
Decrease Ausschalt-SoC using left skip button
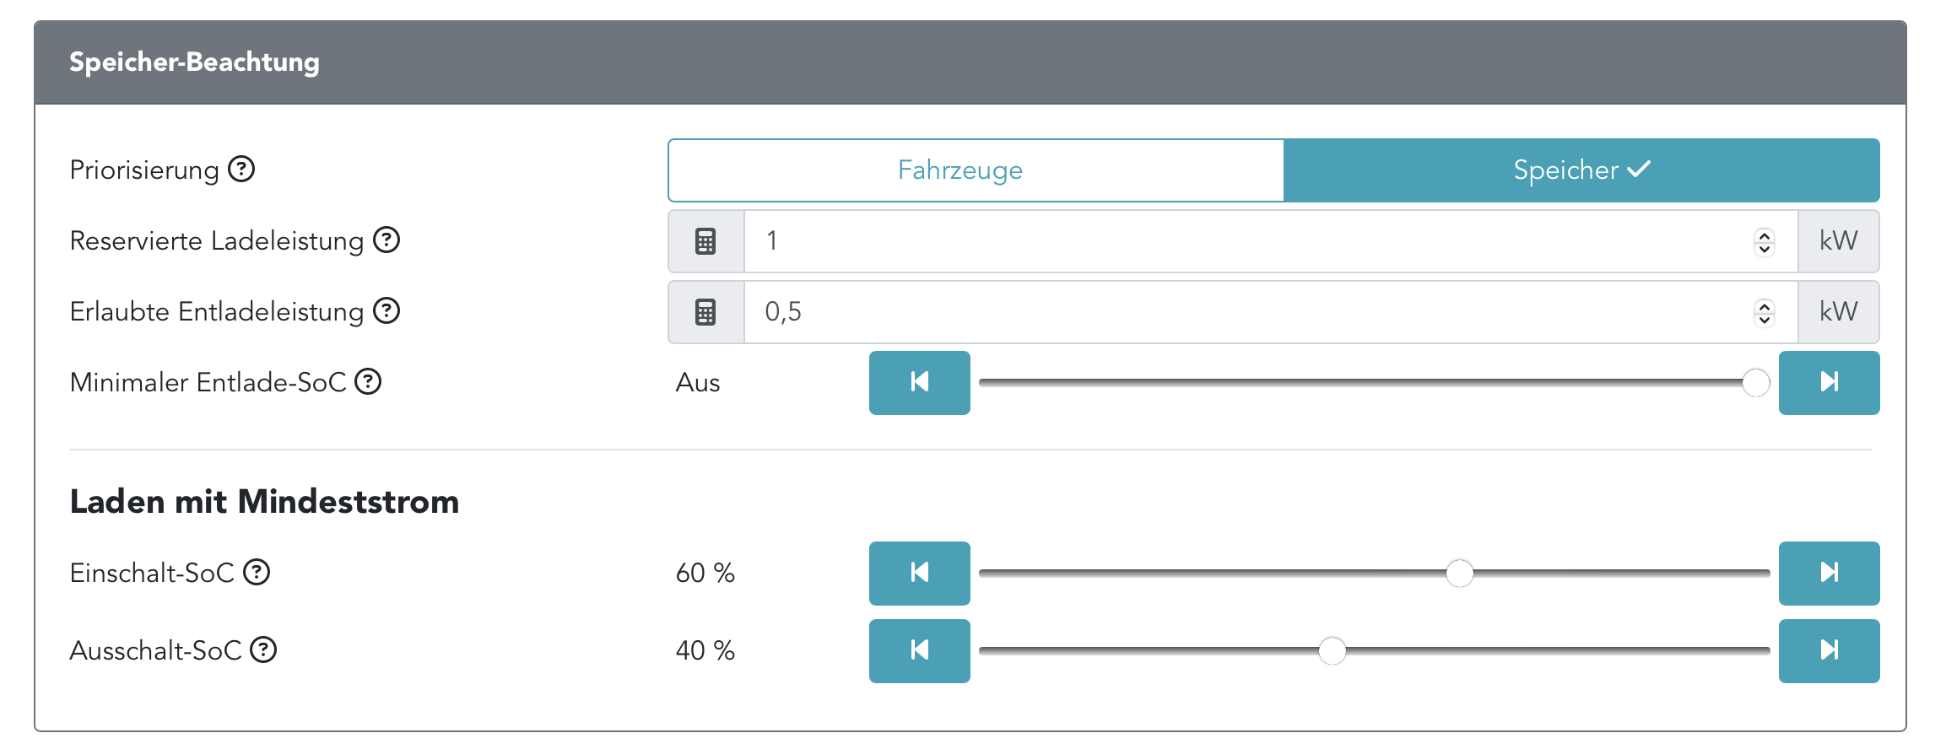[919, 651]
